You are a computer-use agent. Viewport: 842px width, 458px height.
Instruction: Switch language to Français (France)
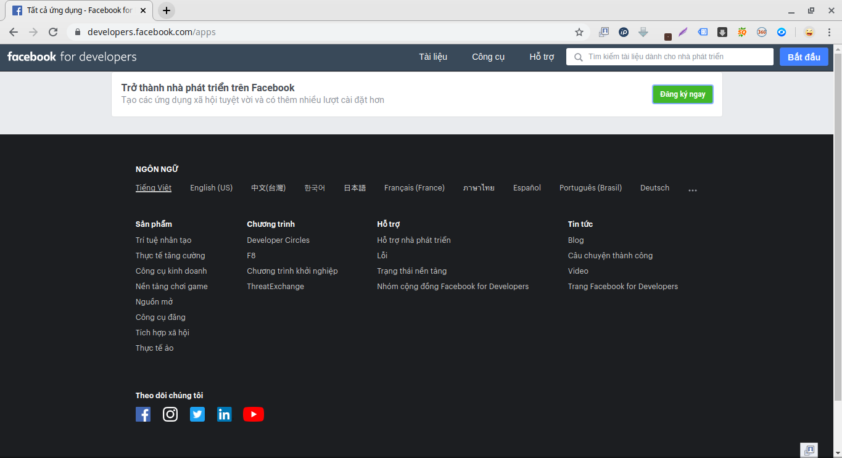pos(415,188)
